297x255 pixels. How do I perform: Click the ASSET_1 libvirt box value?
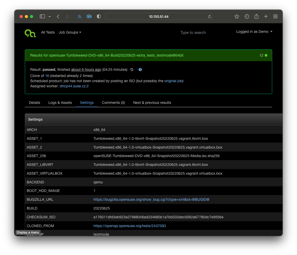(151, 138)
